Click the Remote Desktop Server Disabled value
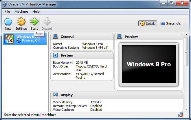The width and height of the screenshot is (191, 120). click(x=96, y=106)
